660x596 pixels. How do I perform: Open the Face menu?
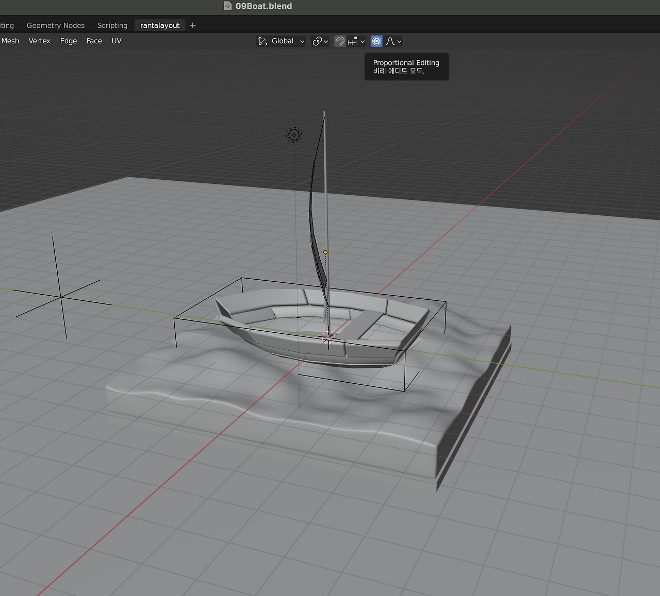[94, 41]
